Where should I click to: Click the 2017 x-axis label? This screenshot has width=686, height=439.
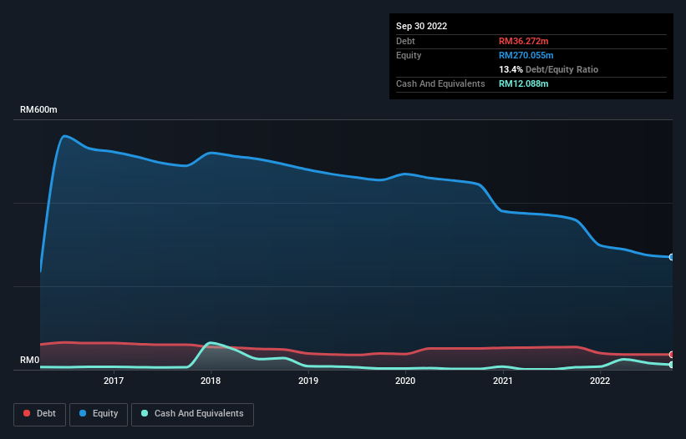114,381
